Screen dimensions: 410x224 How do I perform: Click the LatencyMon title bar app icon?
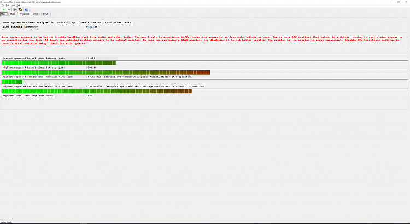pyautogui.click(x=1, y=2)
